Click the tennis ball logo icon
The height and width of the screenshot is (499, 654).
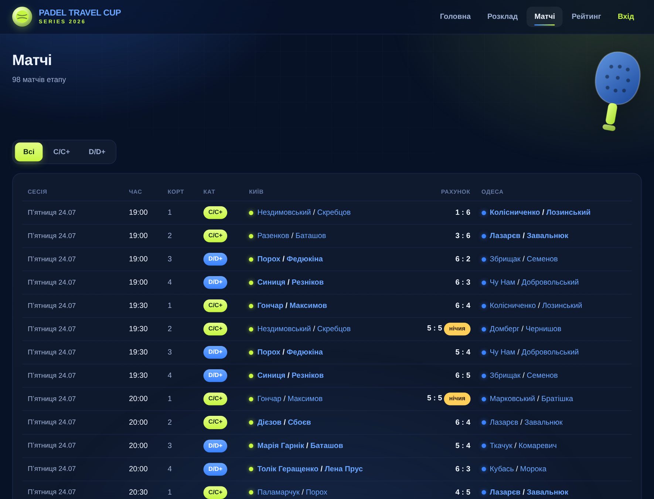pos(22,17)
